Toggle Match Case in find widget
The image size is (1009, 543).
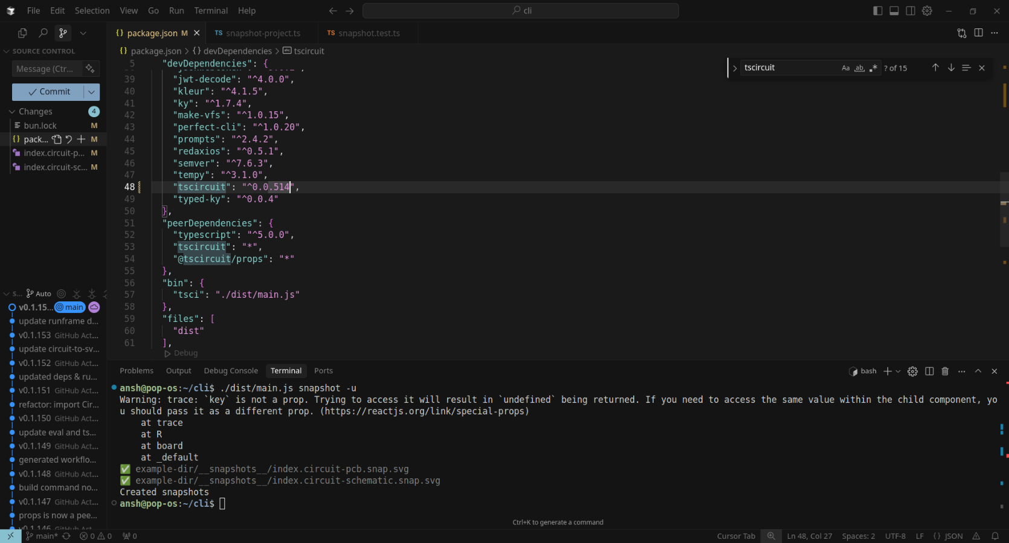(x=845, y=68)
